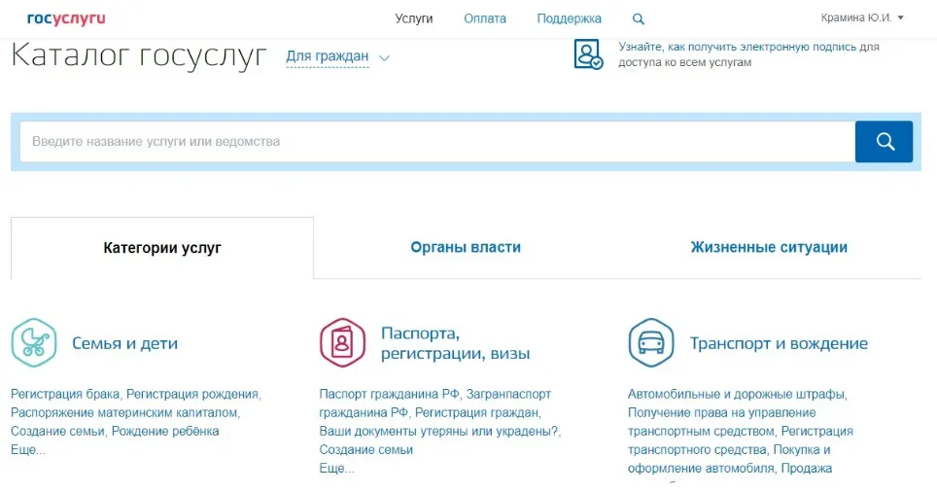Viewport: 937px width, 492px height.
Task: Open Паспорта, регистрации, визы heading
Action: [455, 344]
